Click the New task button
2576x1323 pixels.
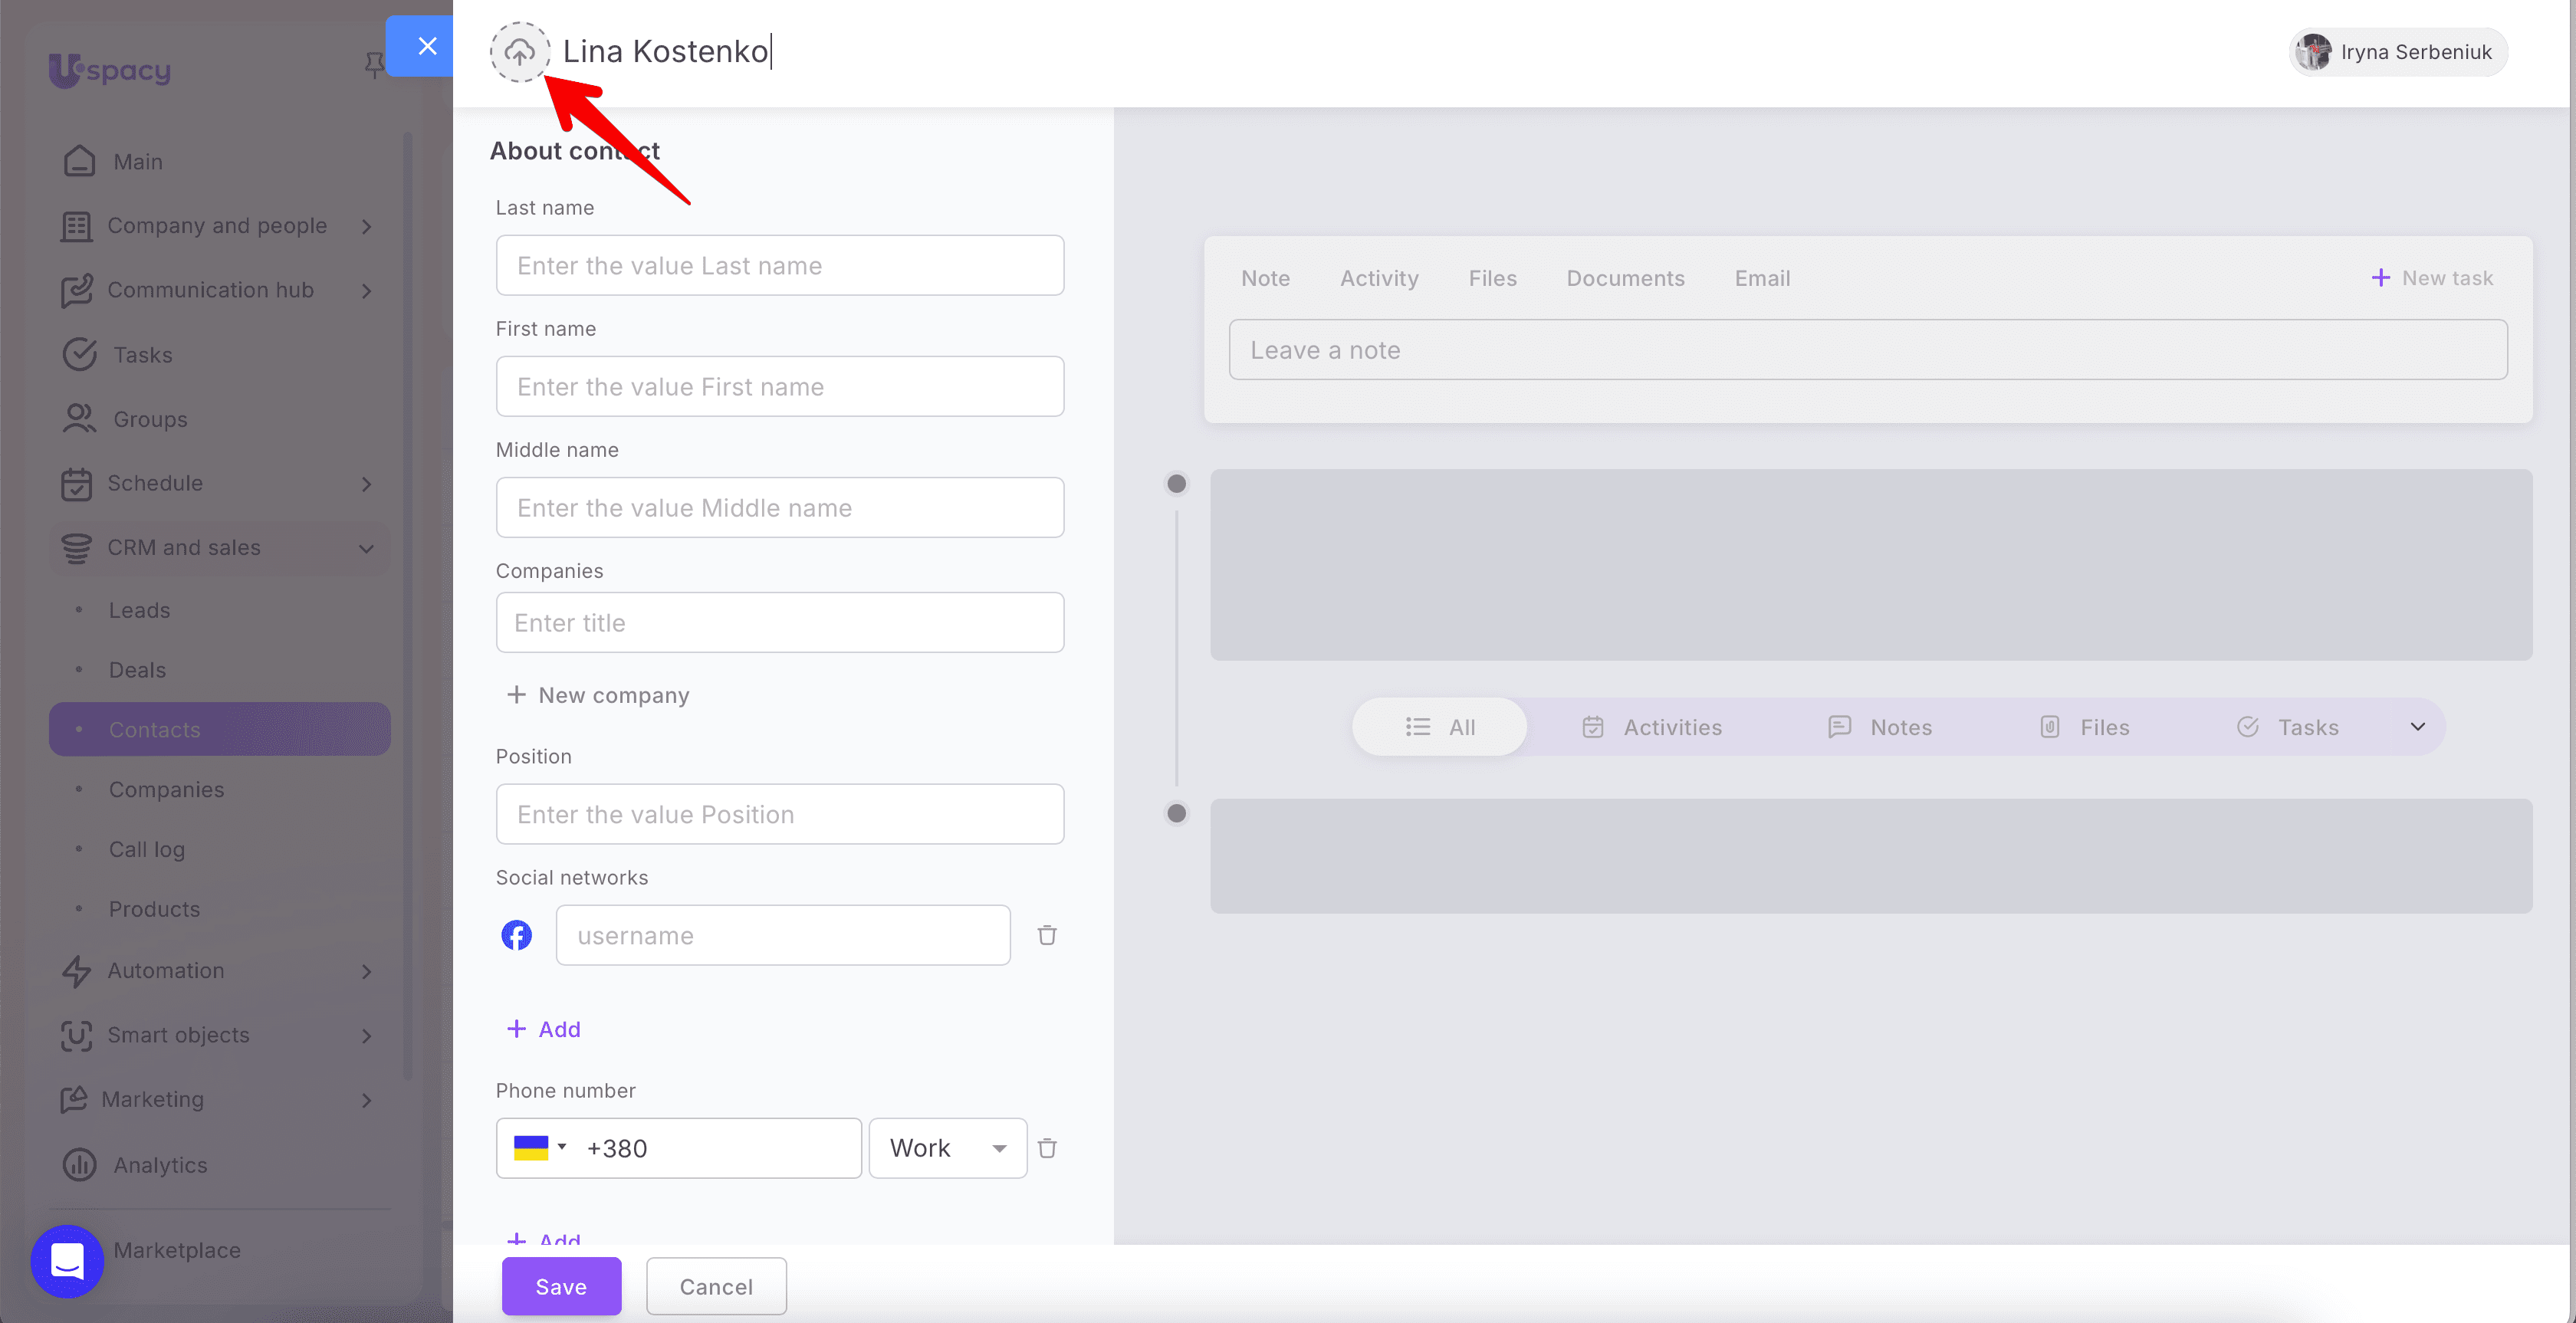pyautogui.click(x=2432, y=278)
